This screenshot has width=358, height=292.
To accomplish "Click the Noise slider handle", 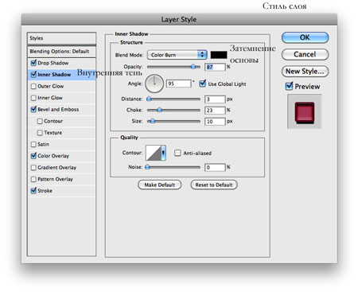I will point(148,167).
